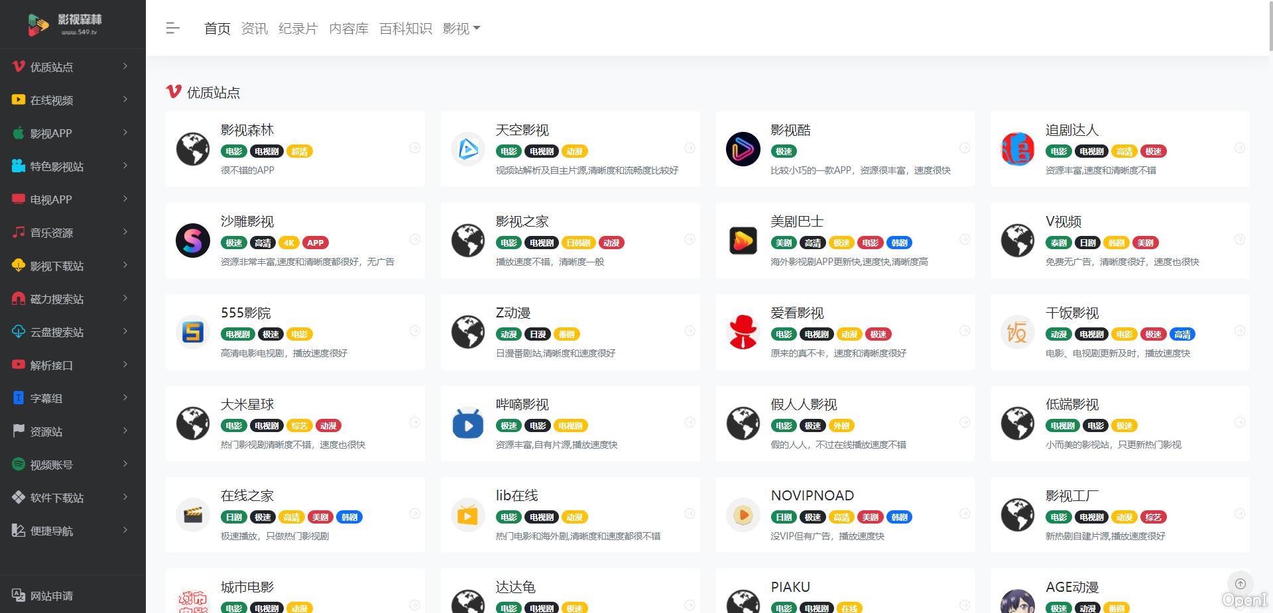Click the 追剧达人 red icon
Image resolution: width=1273 pixels, height=613 pixels.
(x=1017, y=149)
